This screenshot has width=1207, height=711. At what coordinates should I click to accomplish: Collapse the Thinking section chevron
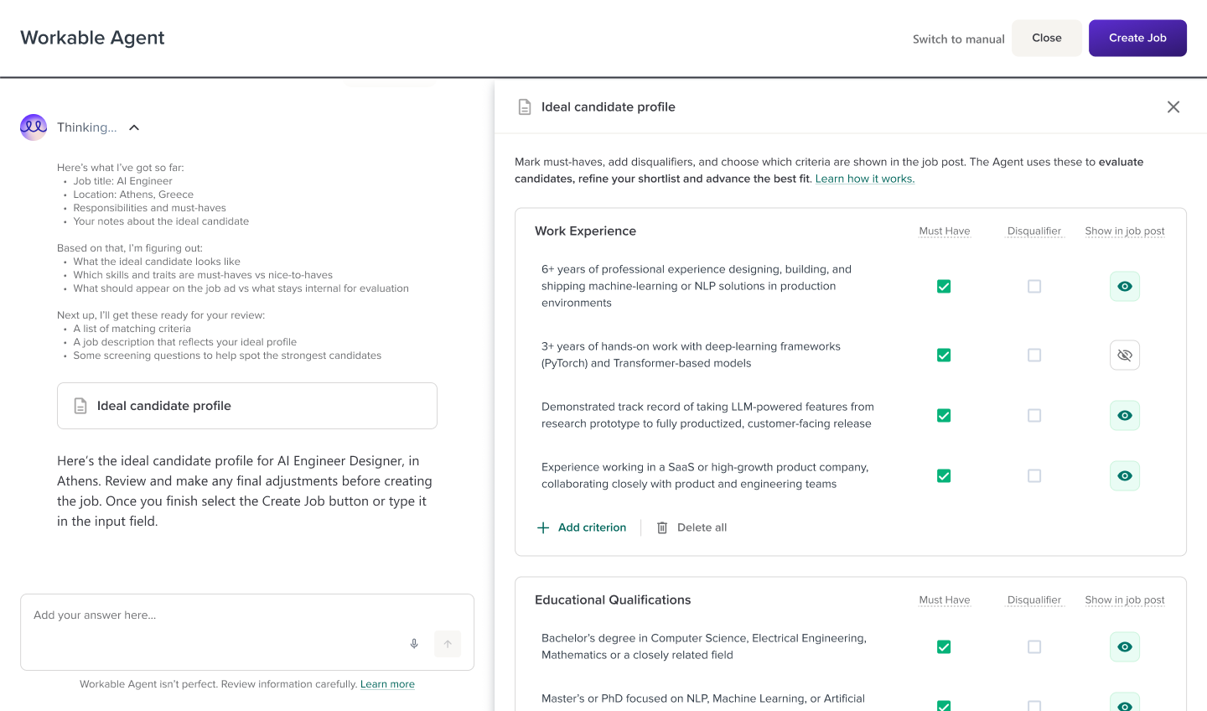point(134,127)
